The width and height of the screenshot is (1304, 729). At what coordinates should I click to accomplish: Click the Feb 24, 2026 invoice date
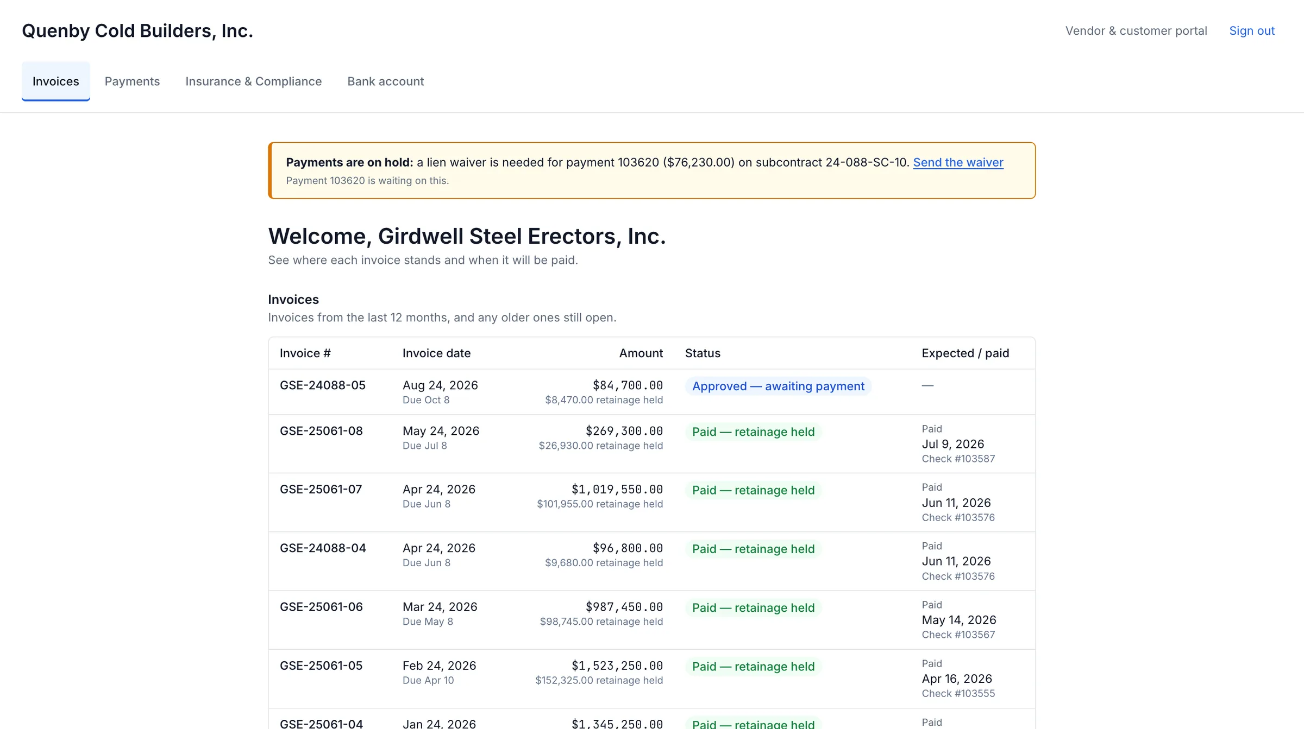point(439,665)
